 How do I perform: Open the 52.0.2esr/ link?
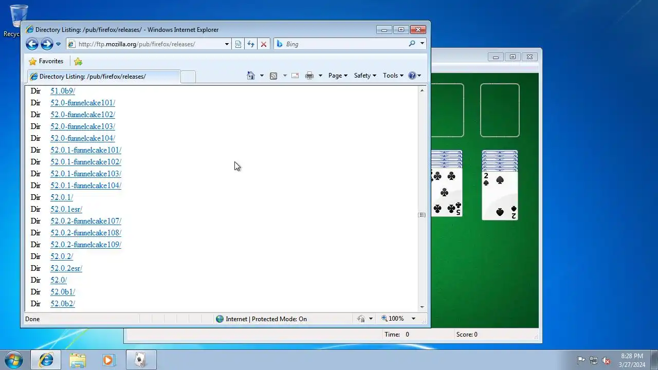(x=66, y=268)
